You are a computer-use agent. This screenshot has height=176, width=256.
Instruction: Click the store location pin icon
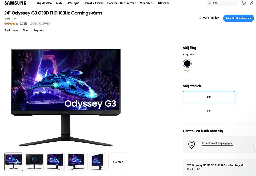click(x=191, y=145)
